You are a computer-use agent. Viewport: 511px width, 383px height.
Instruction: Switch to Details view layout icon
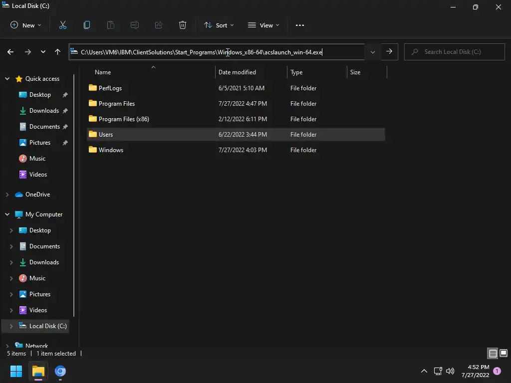click(x=493, y=353)
